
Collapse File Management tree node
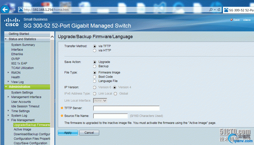tap(8, 120)
